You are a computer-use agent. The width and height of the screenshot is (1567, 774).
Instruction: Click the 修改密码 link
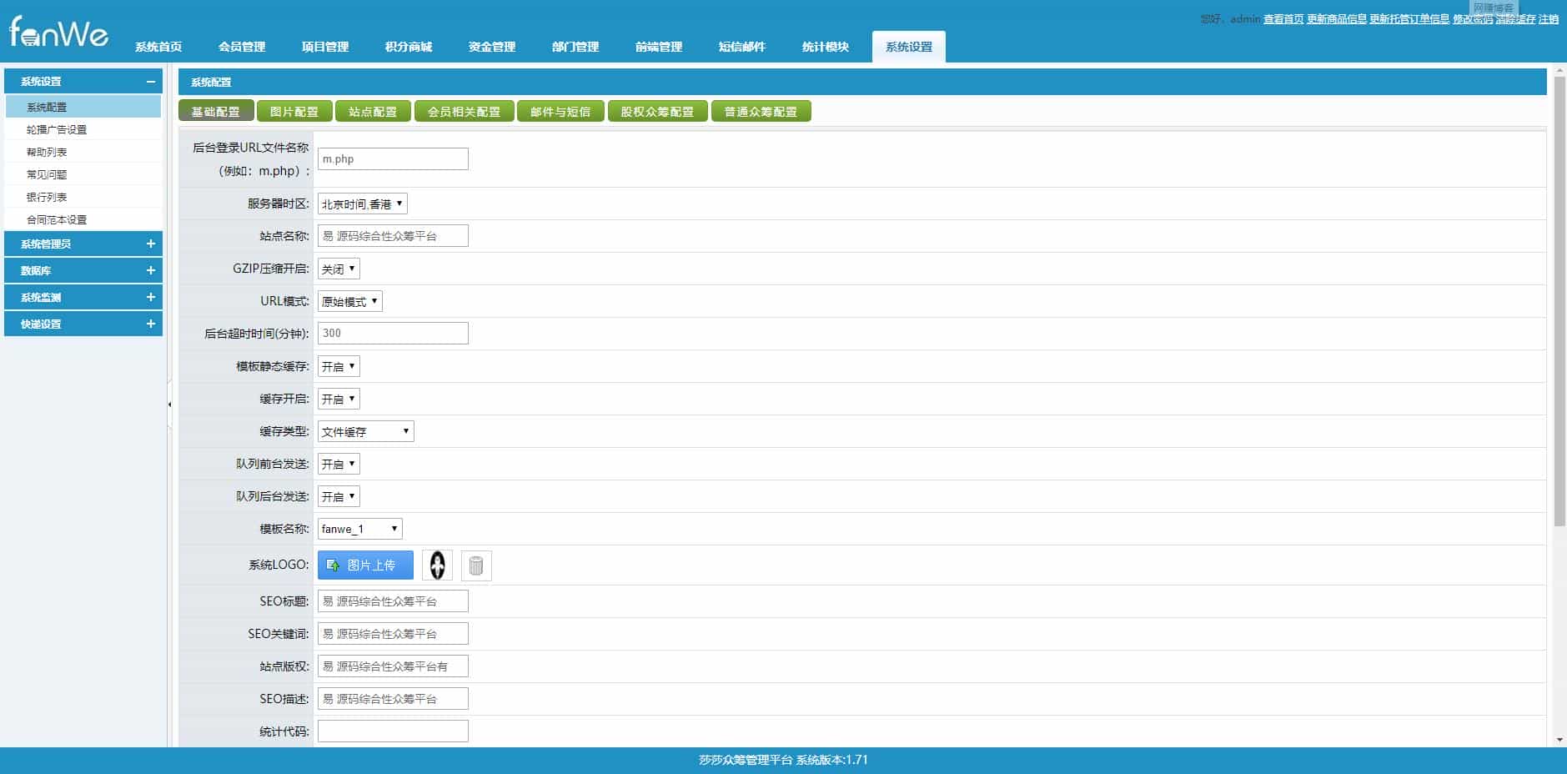point(1473,19)
